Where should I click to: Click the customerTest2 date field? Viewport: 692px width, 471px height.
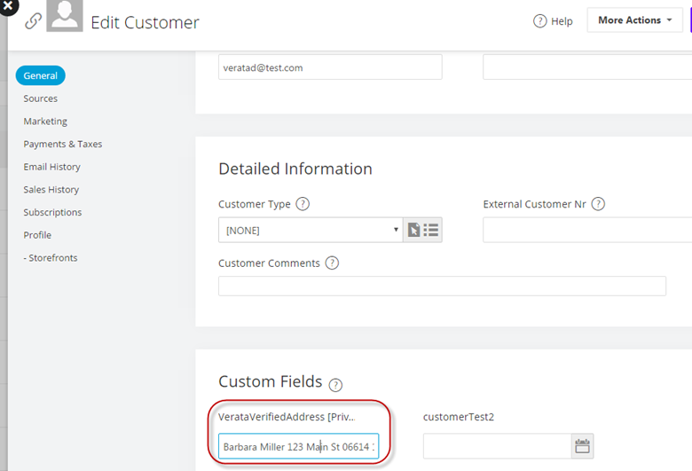(x=498, y=446)
